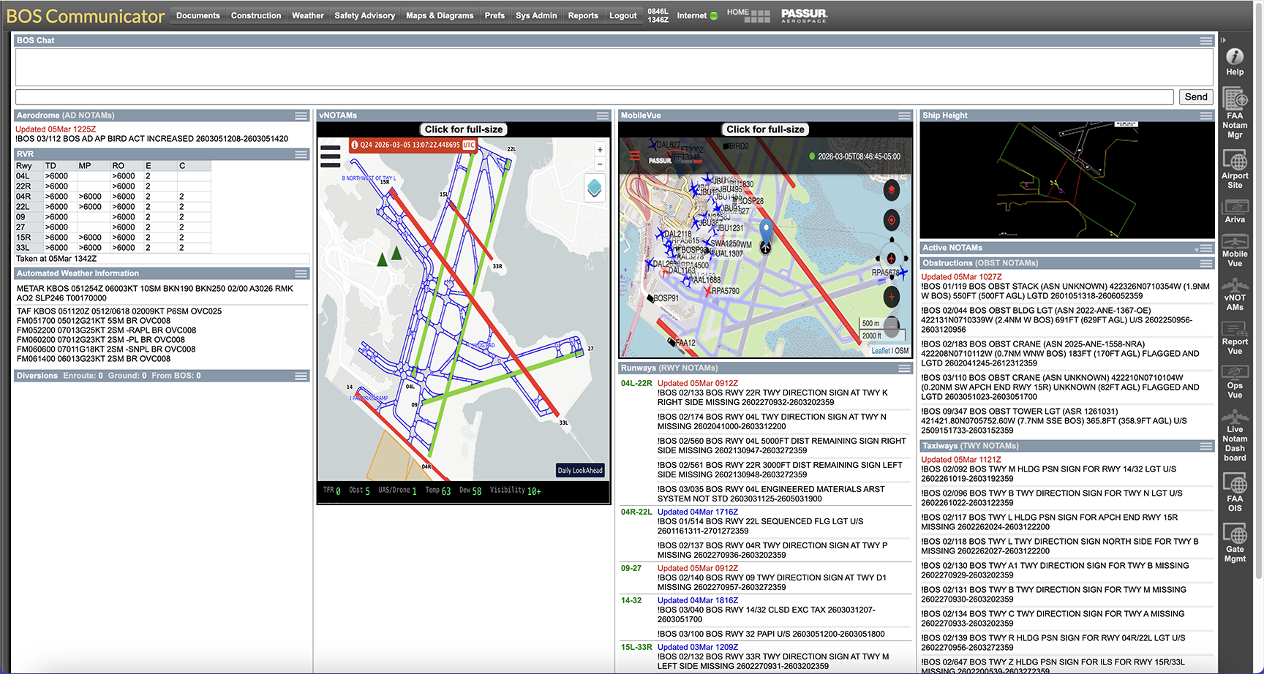Open the Safety Advisory menu
Image resolution: width=1264 pixels, height=674 pixels.
pos(364,15)
